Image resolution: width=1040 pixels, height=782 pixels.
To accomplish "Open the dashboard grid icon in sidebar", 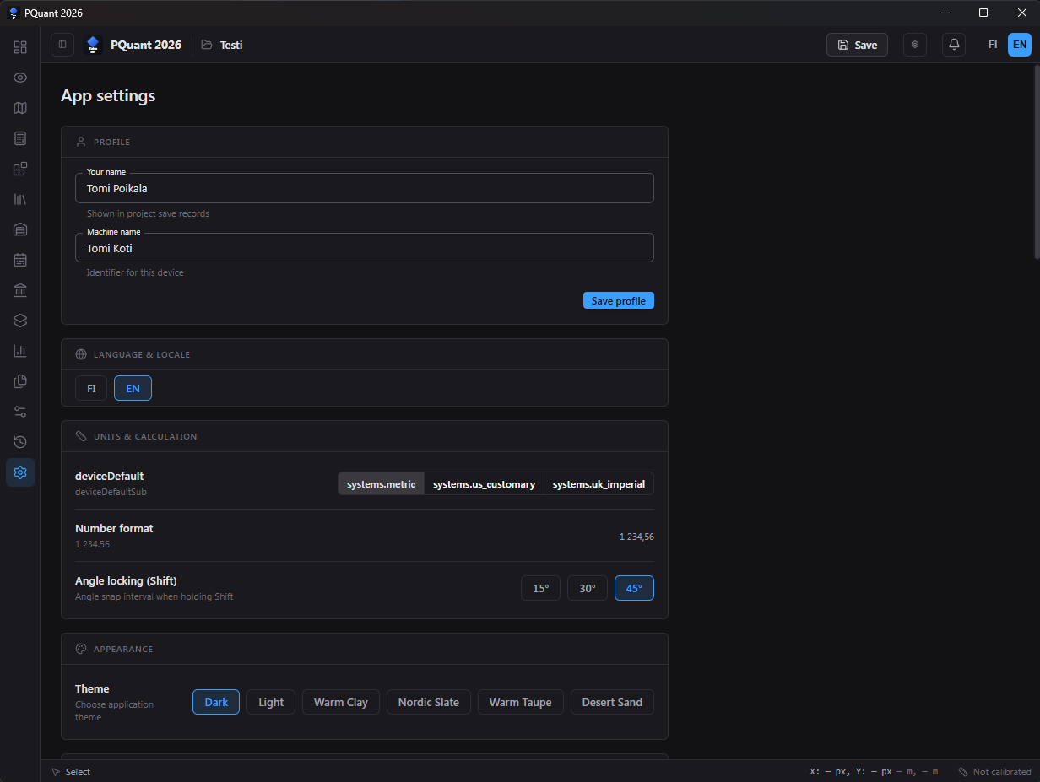I will coord(20,47).
